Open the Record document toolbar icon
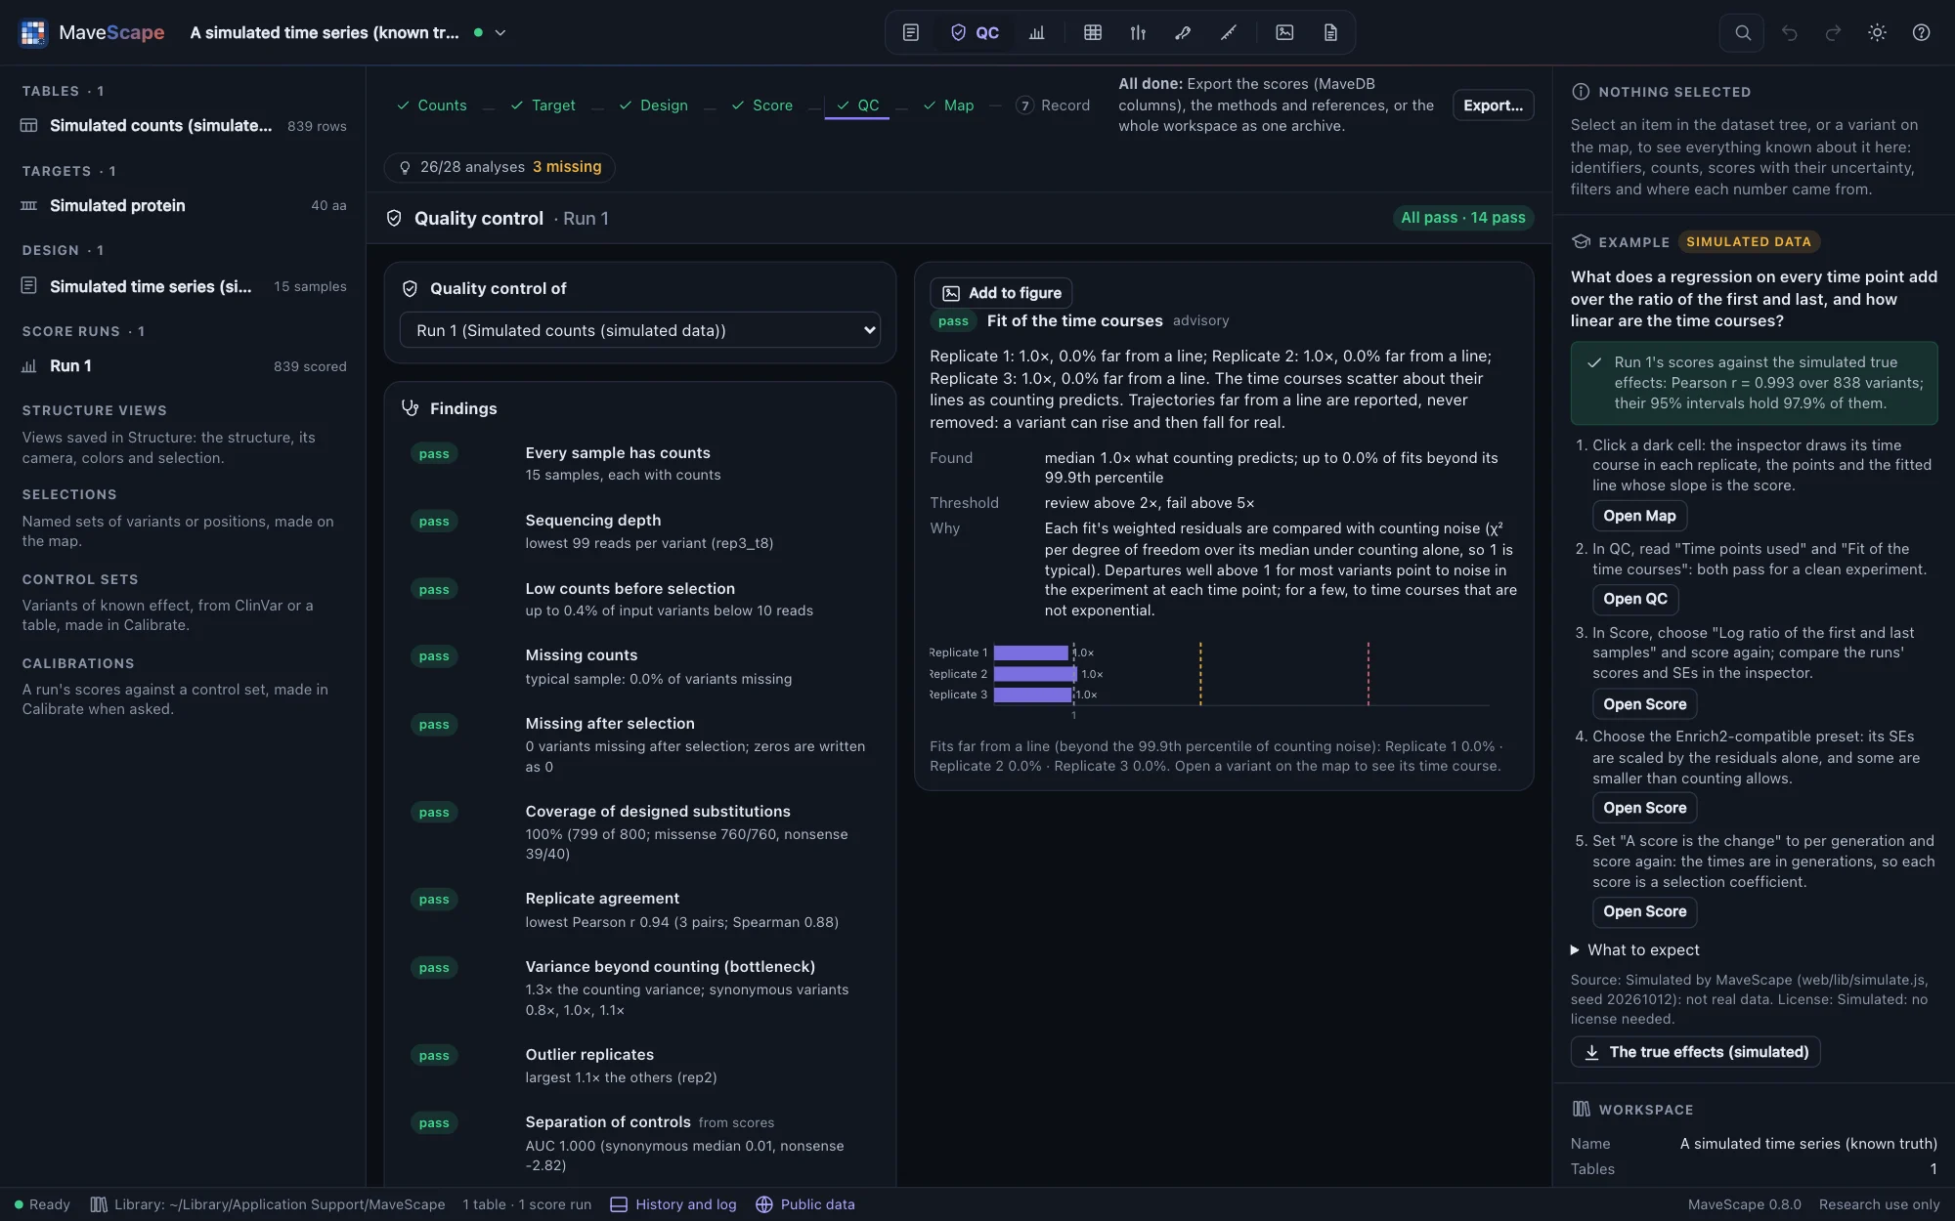Viewport: 1955px width, 1221px height. click(1330, 32)
